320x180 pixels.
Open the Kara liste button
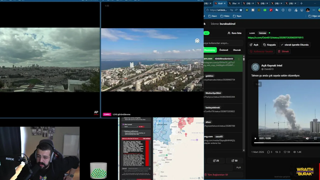click(234, 33)
